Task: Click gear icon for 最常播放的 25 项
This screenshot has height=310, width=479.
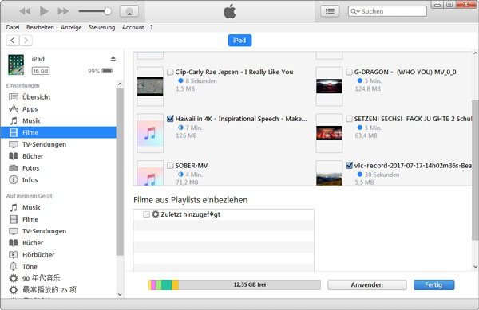Action: pos(13,289)
